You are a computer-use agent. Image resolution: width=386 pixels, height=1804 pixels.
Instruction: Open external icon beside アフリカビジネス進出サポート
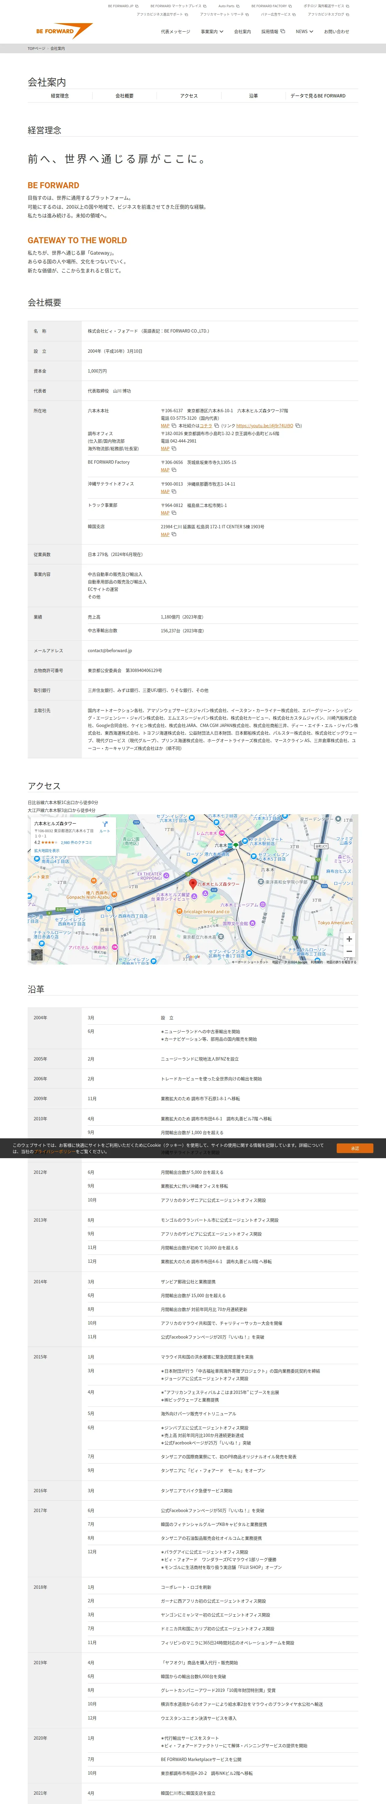[186, 14]
